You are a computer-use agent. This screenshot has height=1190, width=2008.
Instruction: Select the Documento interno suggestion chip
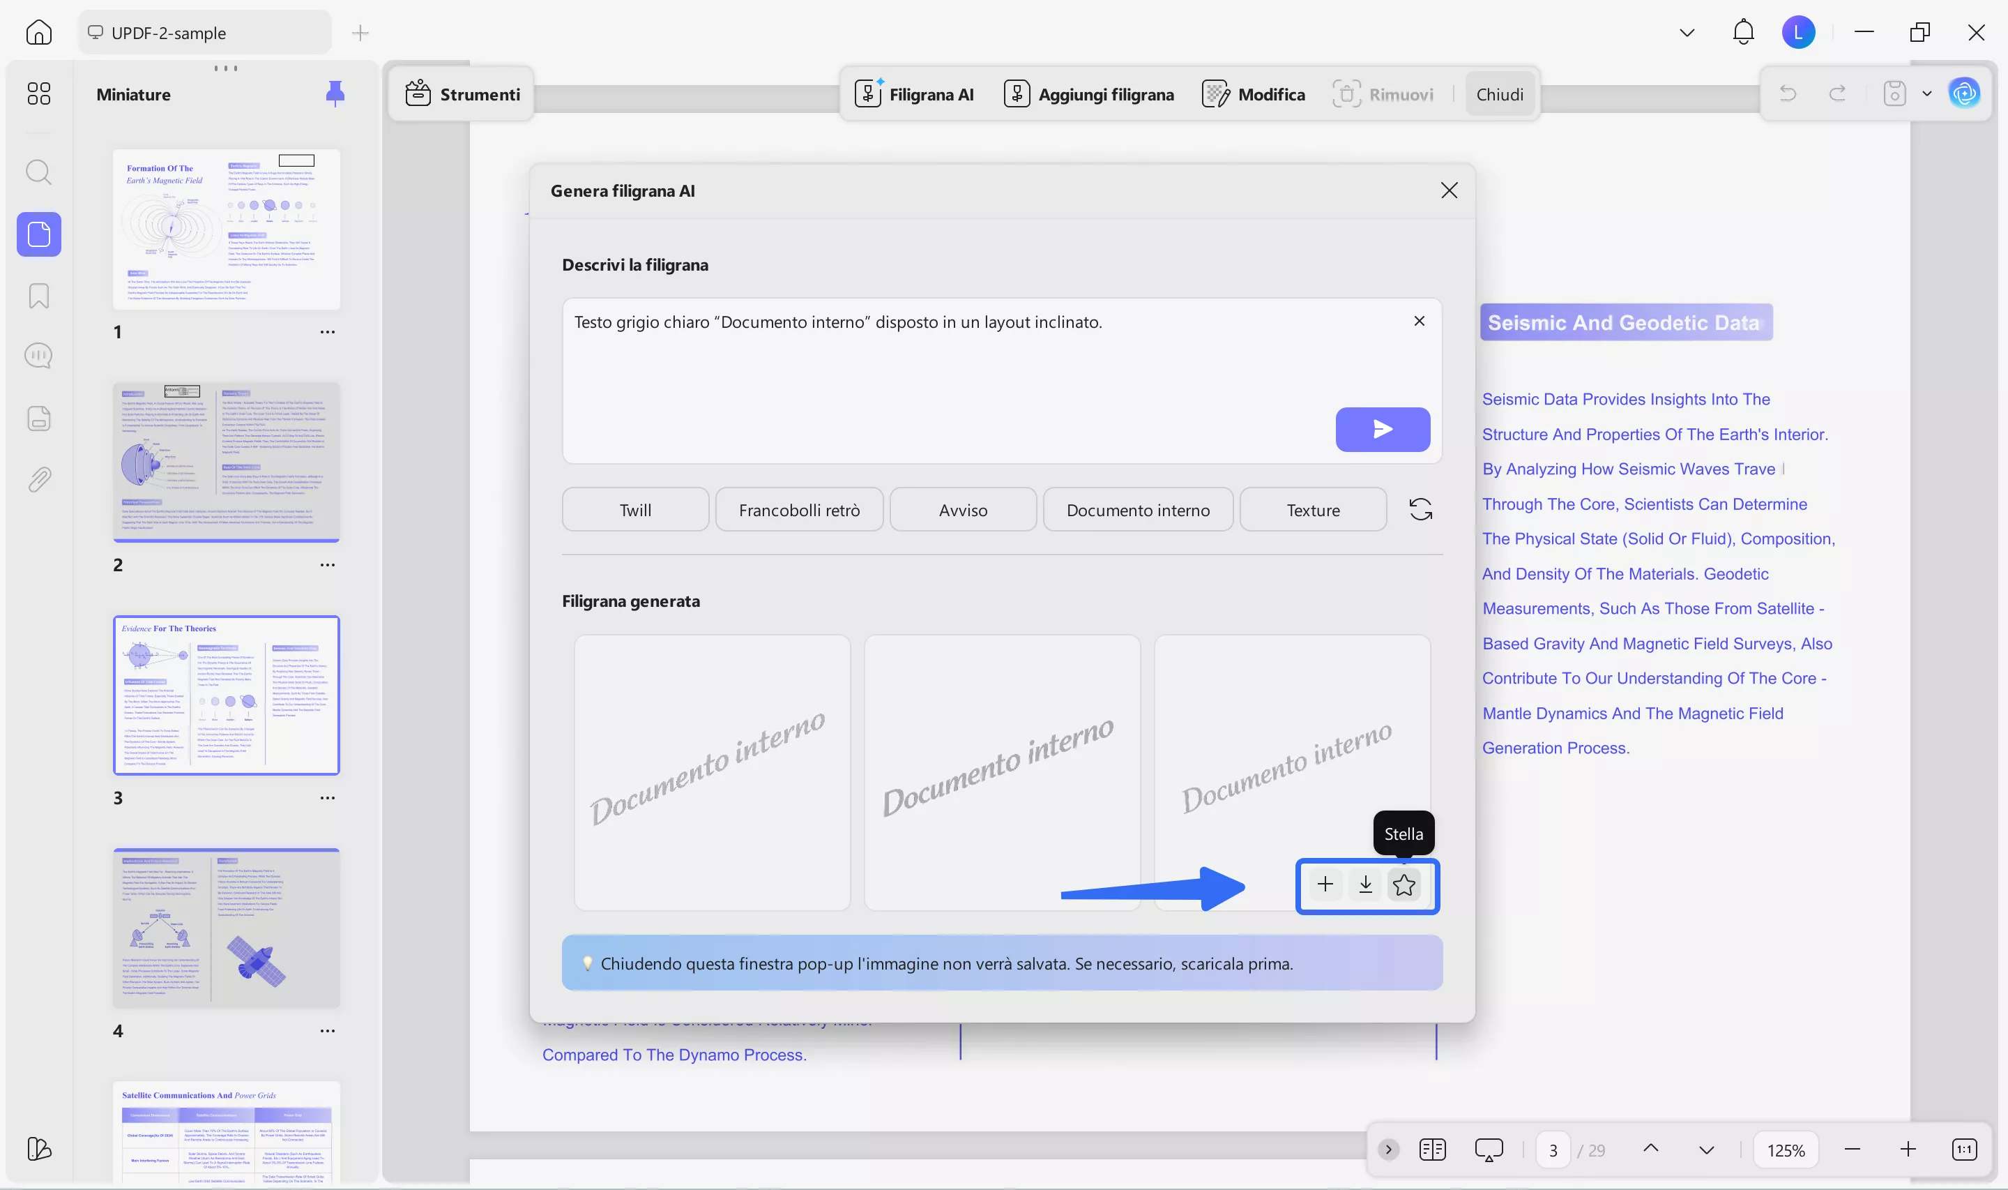click(x=1138, y=509)
